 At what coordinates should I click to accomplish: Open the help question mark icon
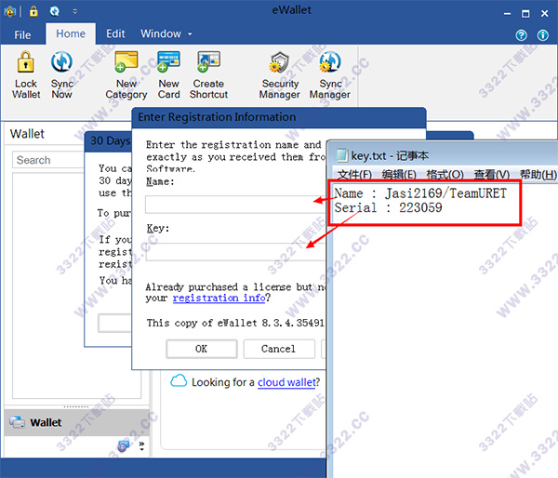point(522,35)
